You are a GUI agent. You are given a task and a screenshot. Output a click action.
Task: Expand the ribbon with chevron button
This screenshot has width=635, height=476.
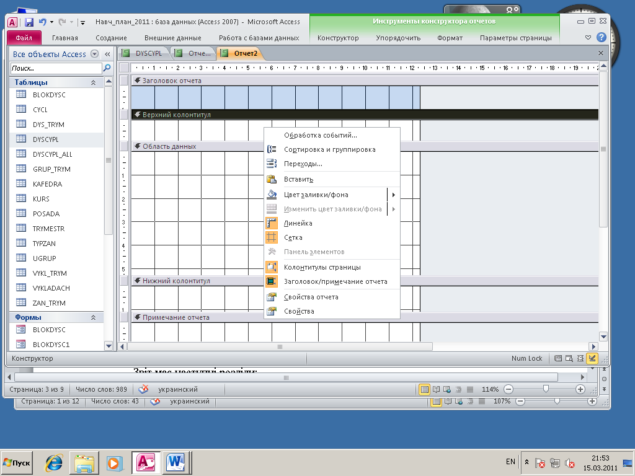pos(588,37)
